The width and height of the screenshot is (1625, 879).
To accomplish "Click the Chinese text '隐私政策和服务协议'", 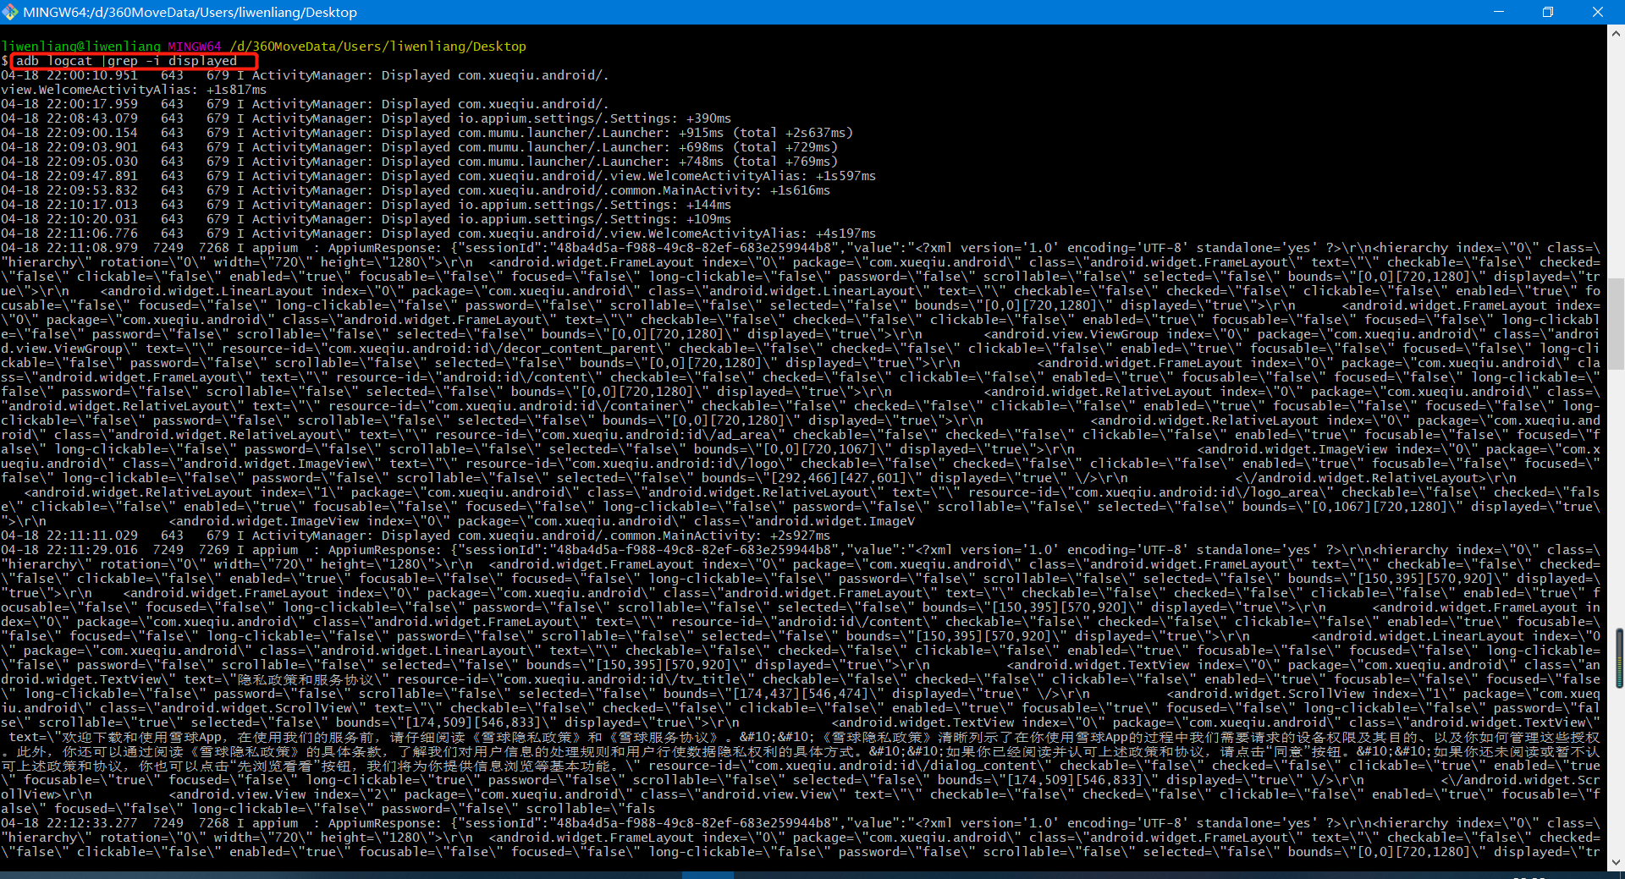I will pos(306,679).
